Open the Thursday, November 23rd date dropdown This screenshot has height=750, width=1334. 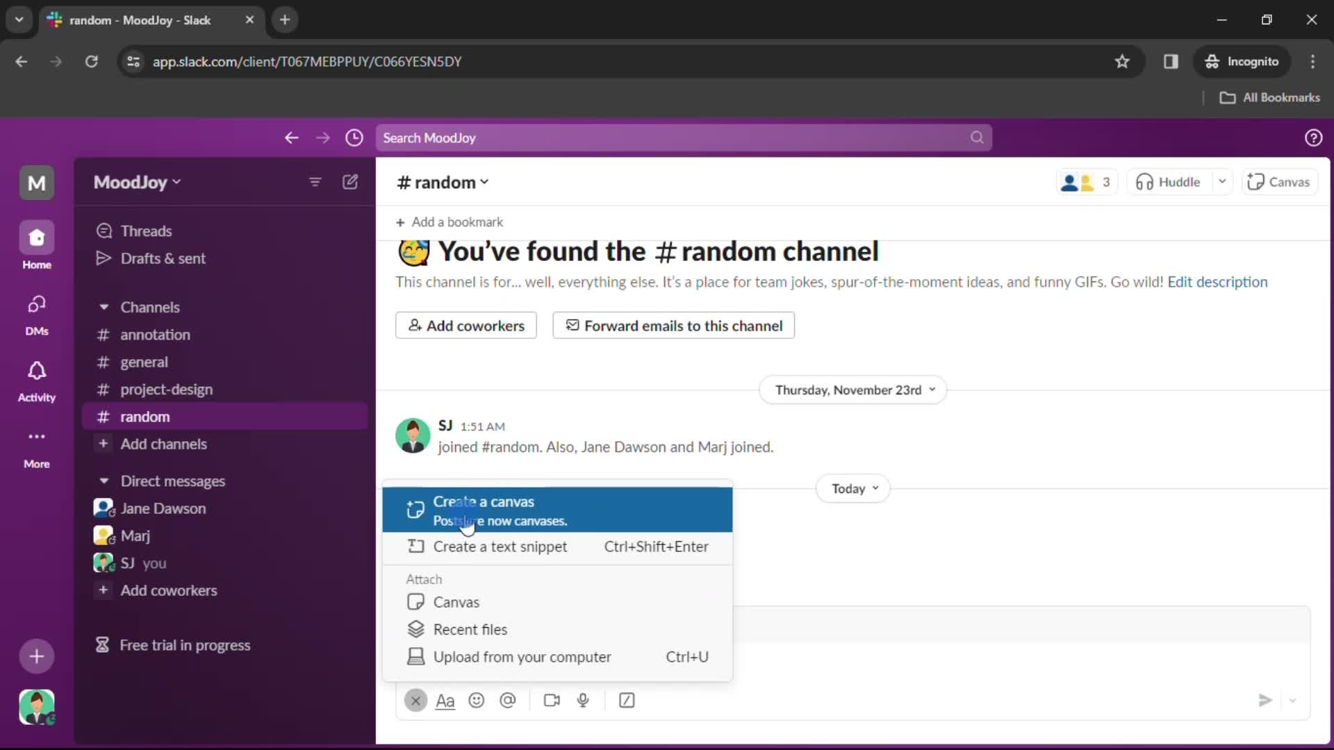(x=853, y=390)
